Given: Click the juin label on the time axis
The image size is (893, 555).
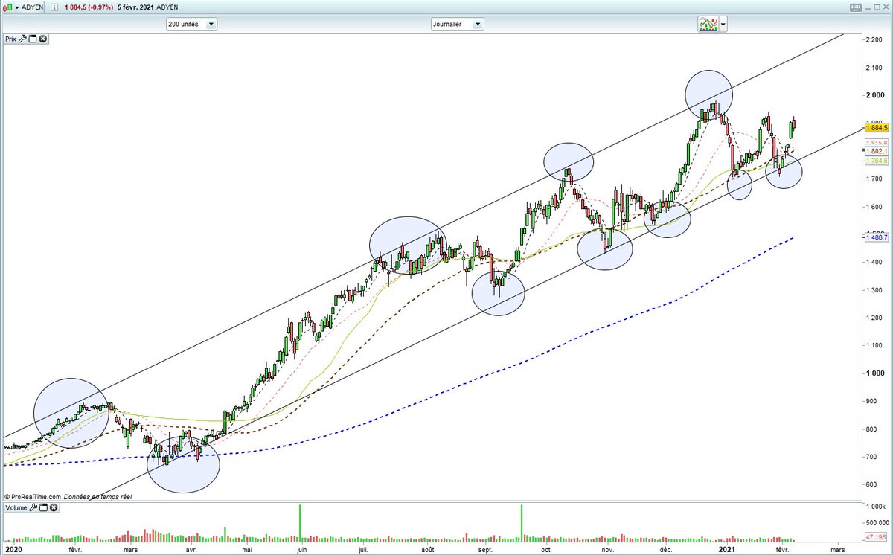Looking at the screenshot, I should pos(301,549).
